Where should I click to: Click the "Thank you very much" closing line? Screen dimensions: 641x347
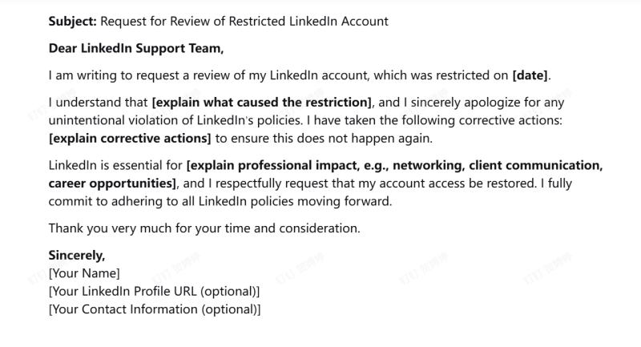pyautogui.click(x=204, y=228)
